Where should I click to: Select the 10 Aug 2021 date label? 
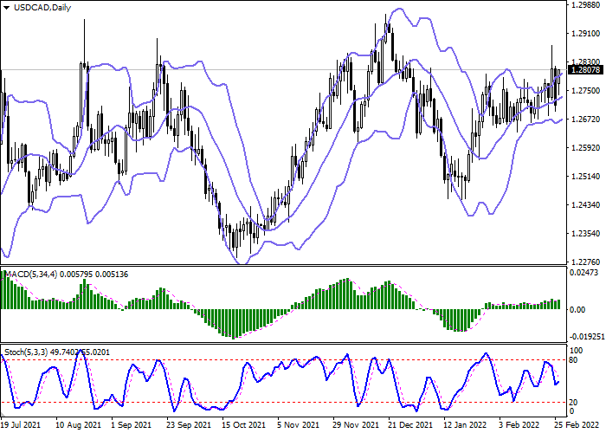pos(79,424)
